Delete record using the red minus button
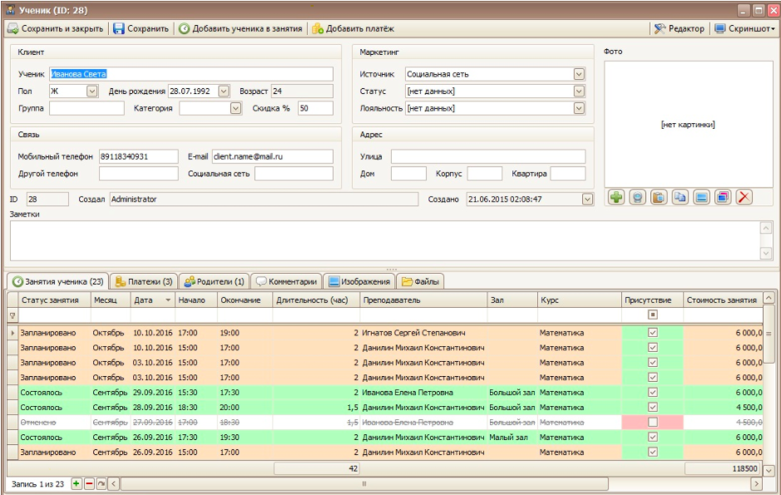Viewport: 781px width, 495px height. click(89, 483)
